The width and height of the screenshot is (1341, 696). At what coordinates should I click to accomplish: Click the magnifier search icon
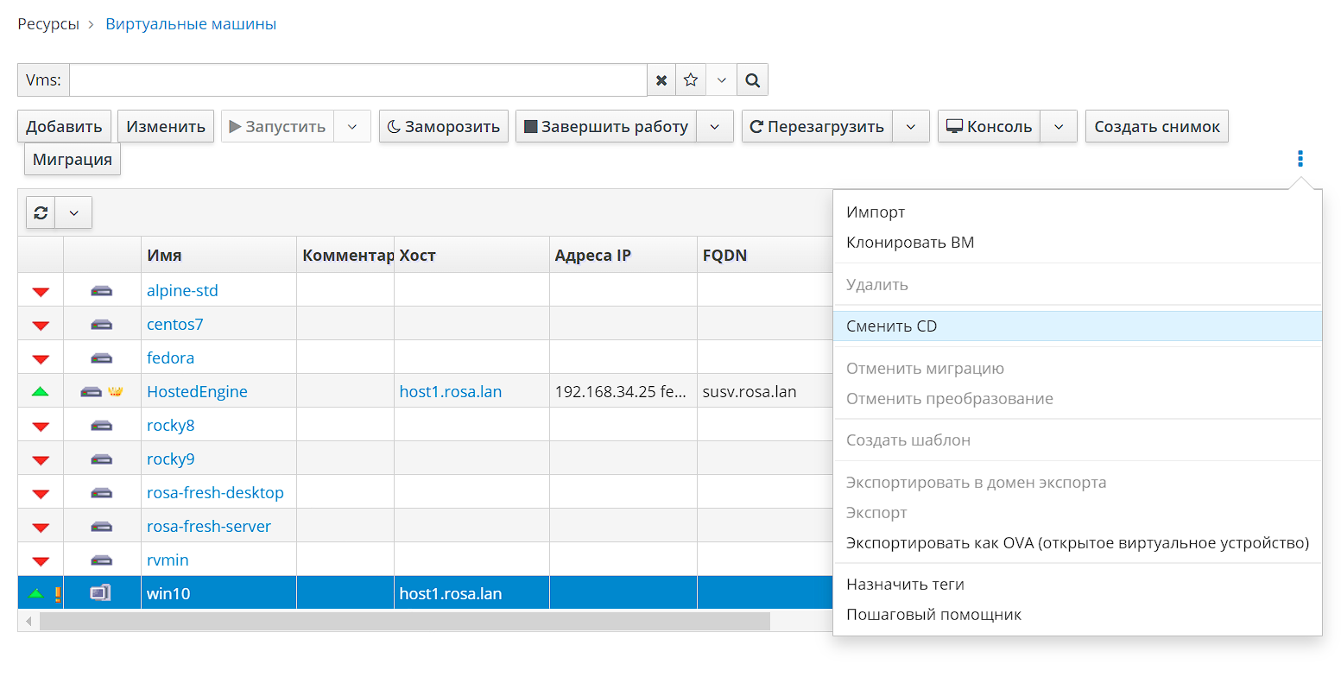pyautogui.click(x=752, y=80)
